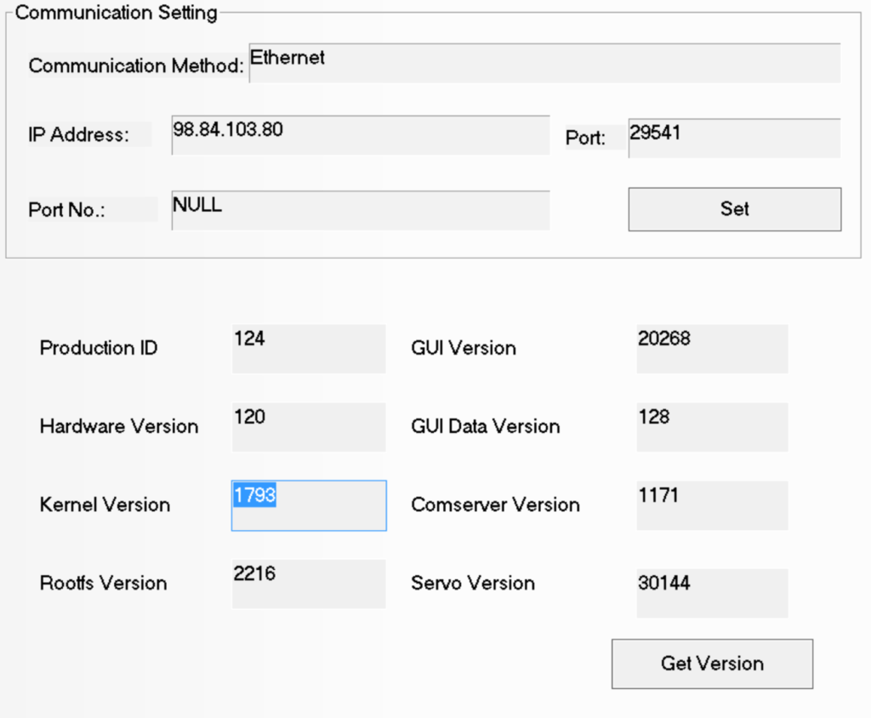Click the Get Version button
The image size is (871, 718).
pos(712,664)
